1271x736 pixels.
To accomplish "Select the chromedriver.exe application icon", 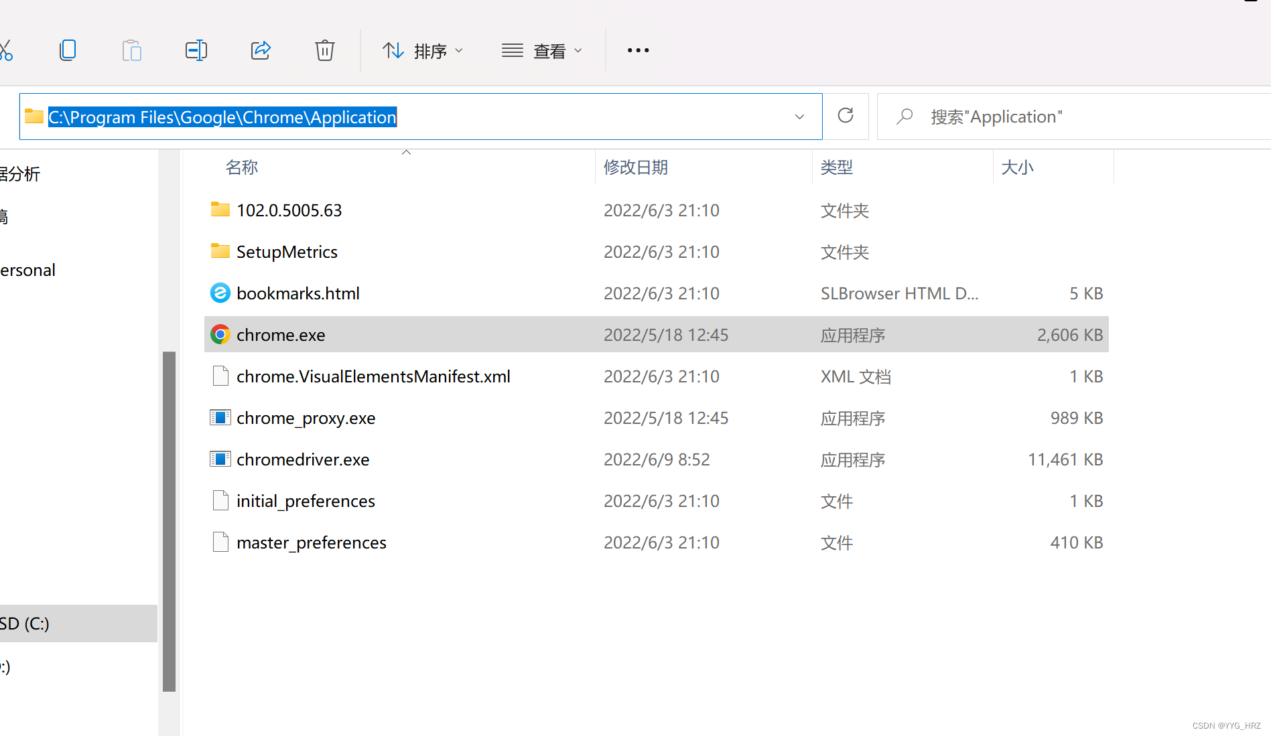I will [x=220, y=459].
